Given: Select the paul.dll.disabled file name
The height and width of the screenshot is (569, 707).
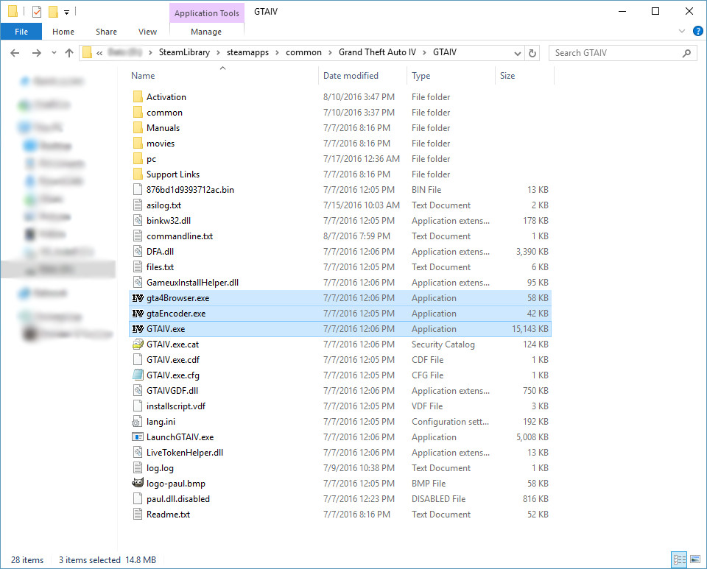Looking at the screenshot, I should coord(178,499).
